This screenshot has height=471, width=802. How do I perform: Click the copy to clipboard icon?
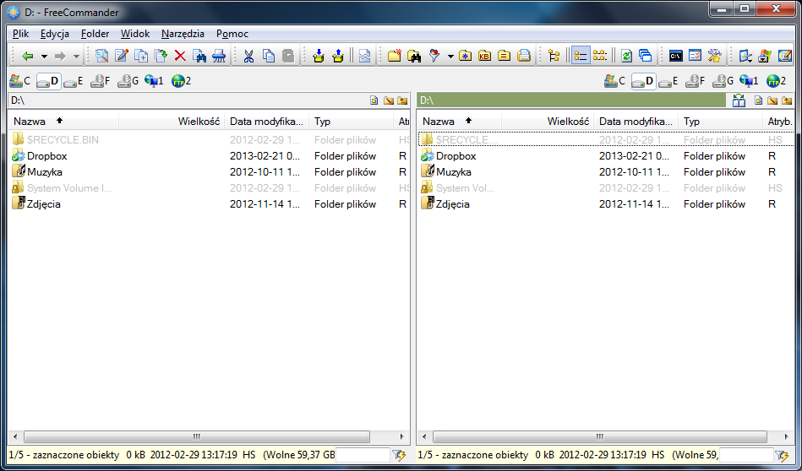click(x=269, y=56)
